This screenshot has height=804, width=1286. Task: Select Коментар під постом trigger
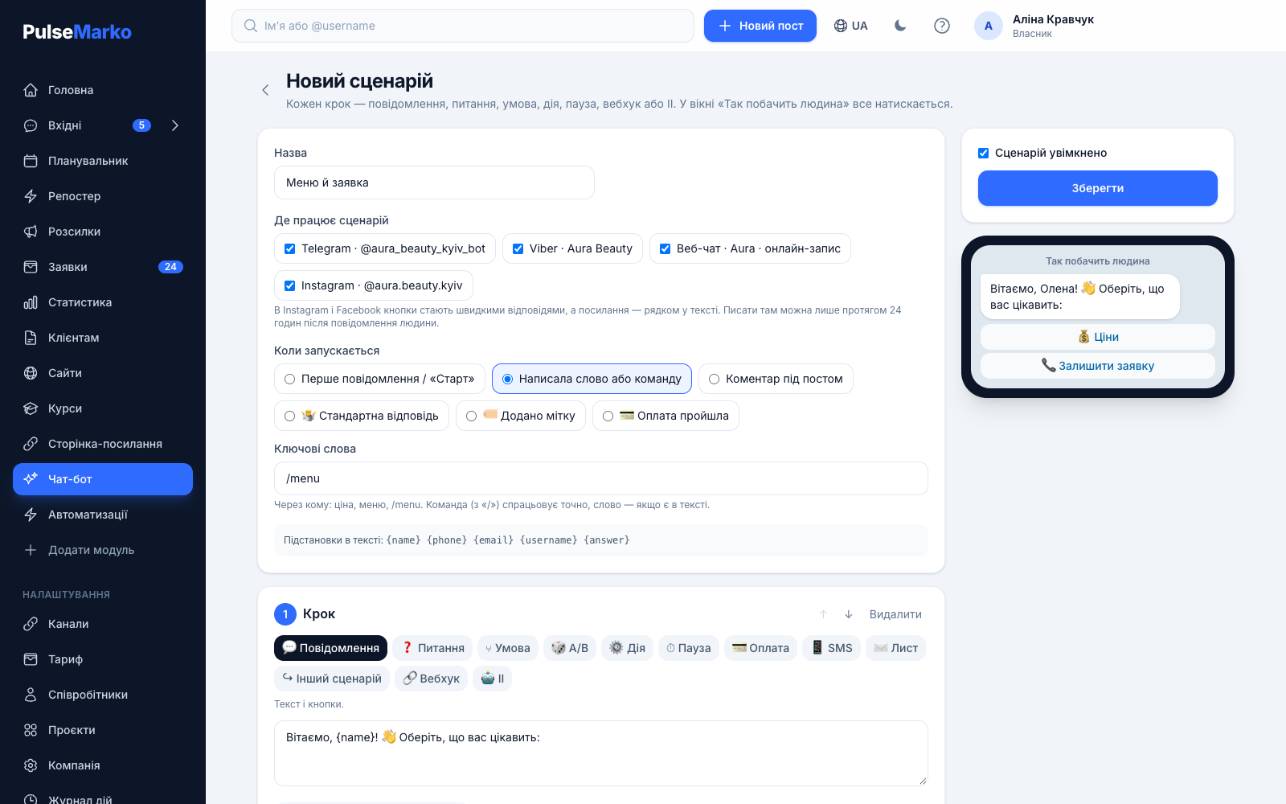coord(776,379)
